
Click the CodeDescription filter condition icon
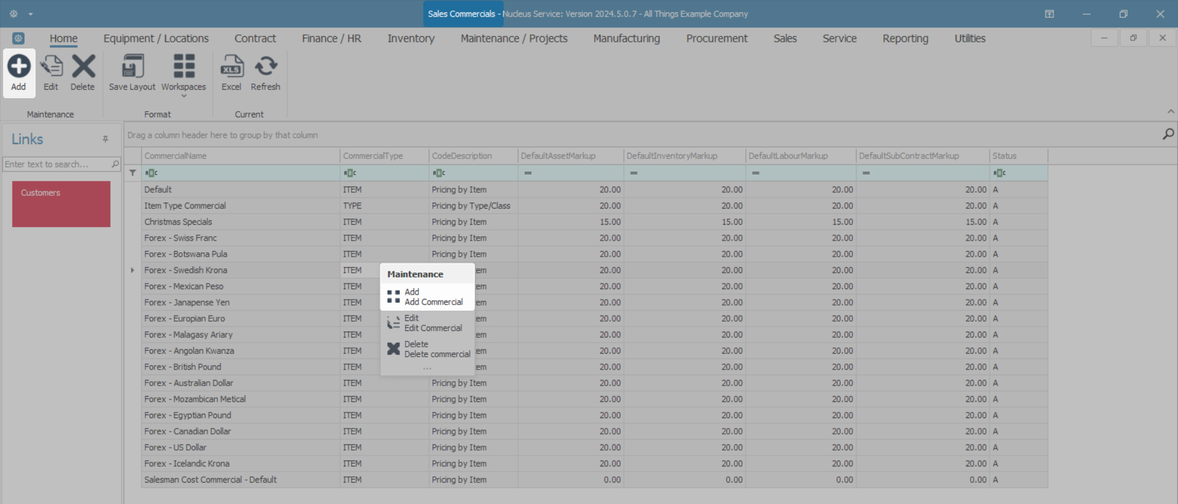pos(439,173)
